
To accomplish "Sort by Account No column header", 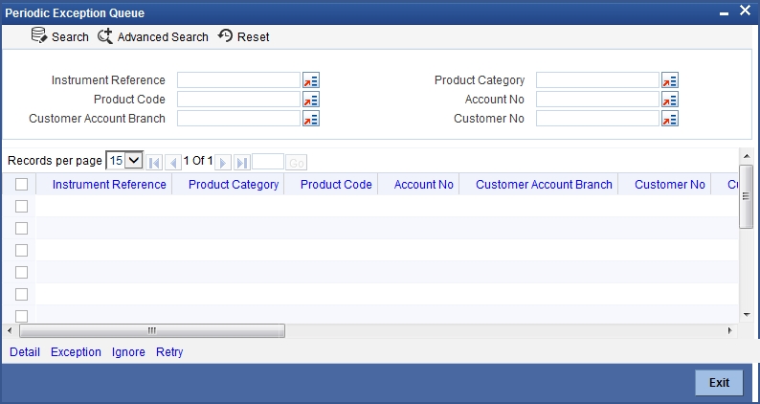I will tap(424, 185).
